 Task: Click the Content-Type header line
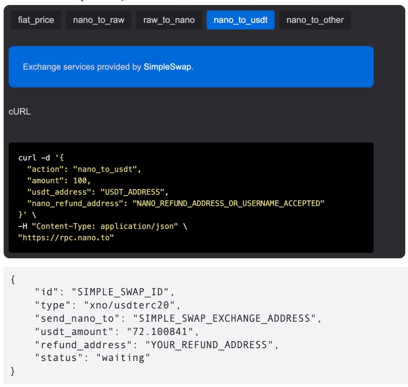coord(103,226)
